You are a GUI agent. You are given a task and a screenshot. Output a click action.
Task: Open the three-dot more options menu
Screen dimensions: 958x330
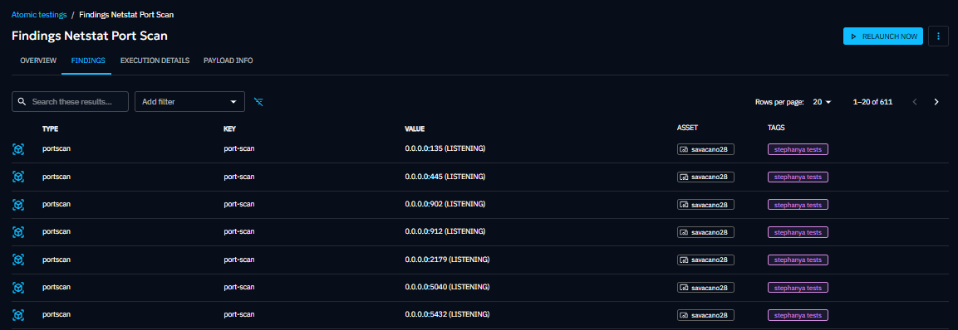(938, 36)
